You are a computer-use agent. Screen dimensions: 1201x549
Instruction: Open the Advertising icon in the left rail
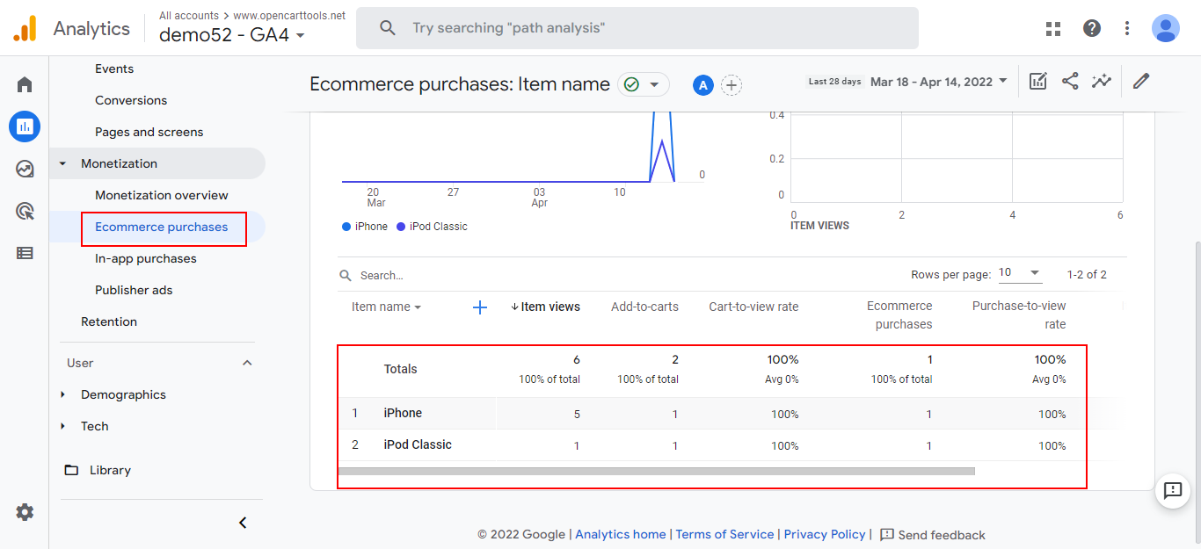click(x=25, y=211)
